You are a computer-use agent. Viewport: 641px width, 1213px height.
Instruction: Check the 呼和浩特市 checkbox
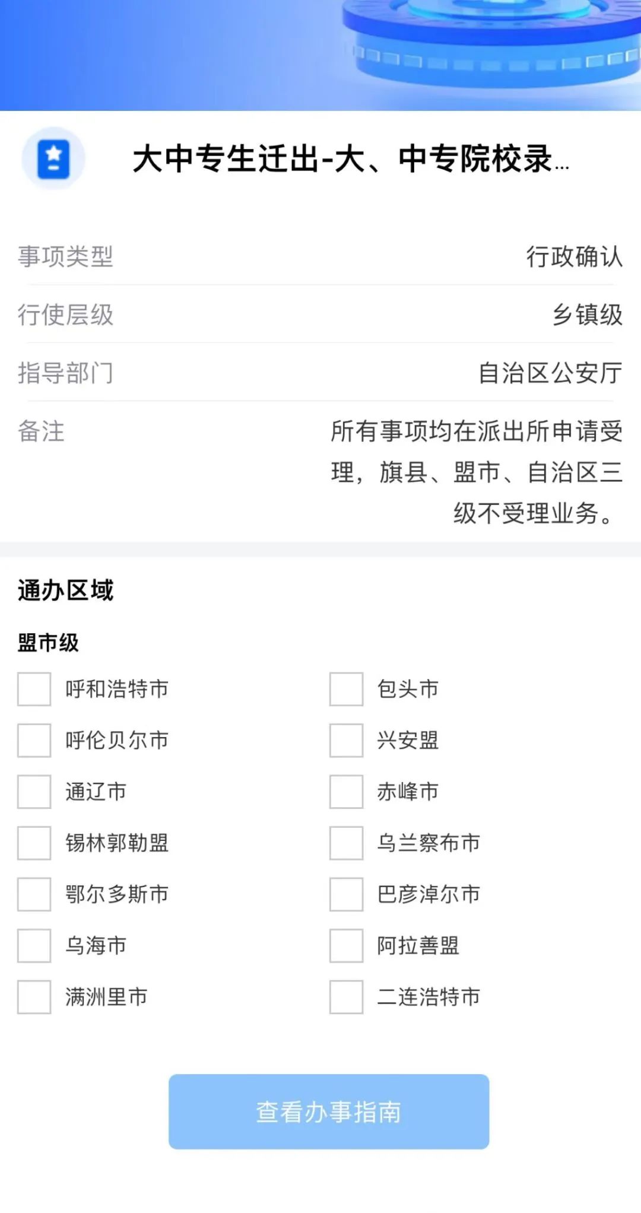33,688
